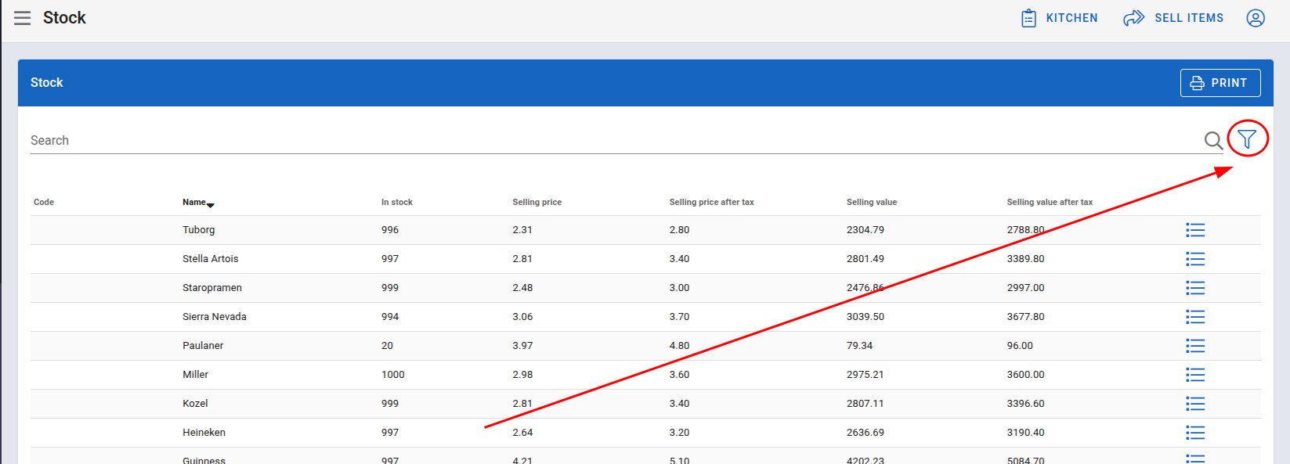Open details list icon for Staropramen

[1195, 288]
